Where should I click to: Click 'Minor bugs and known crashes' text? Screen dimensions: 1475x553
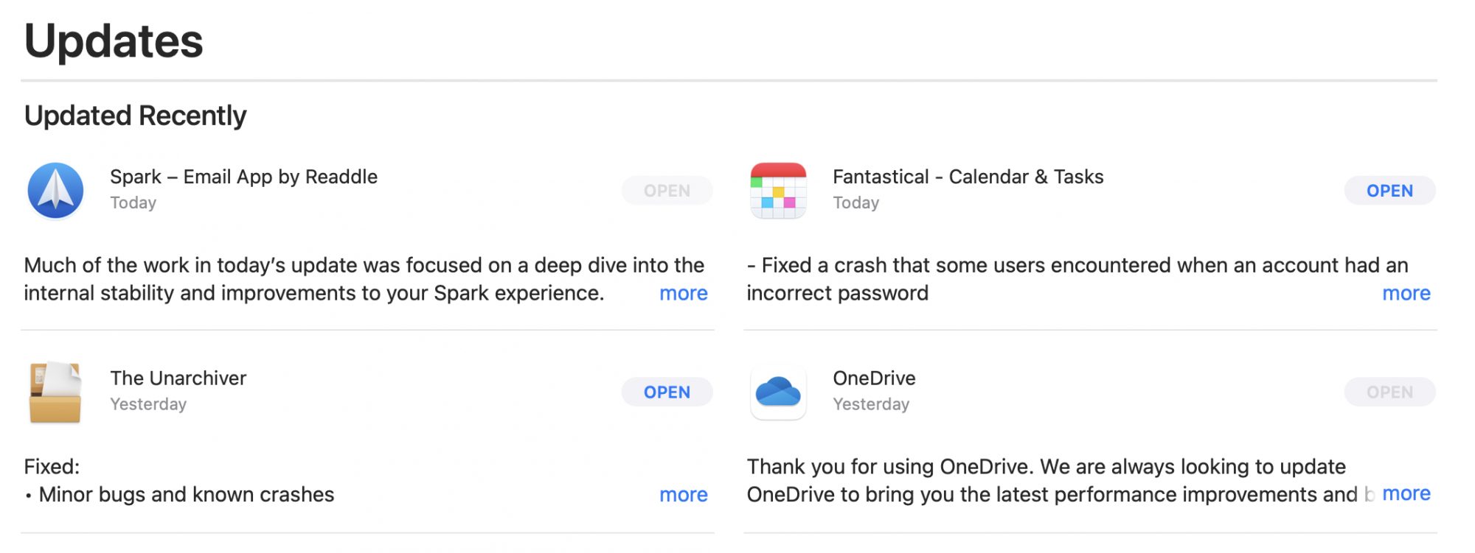click(186, 495)
